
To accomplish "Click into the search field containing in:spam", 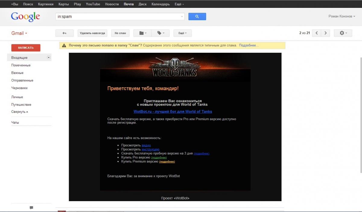I will [x=118, y=17].
